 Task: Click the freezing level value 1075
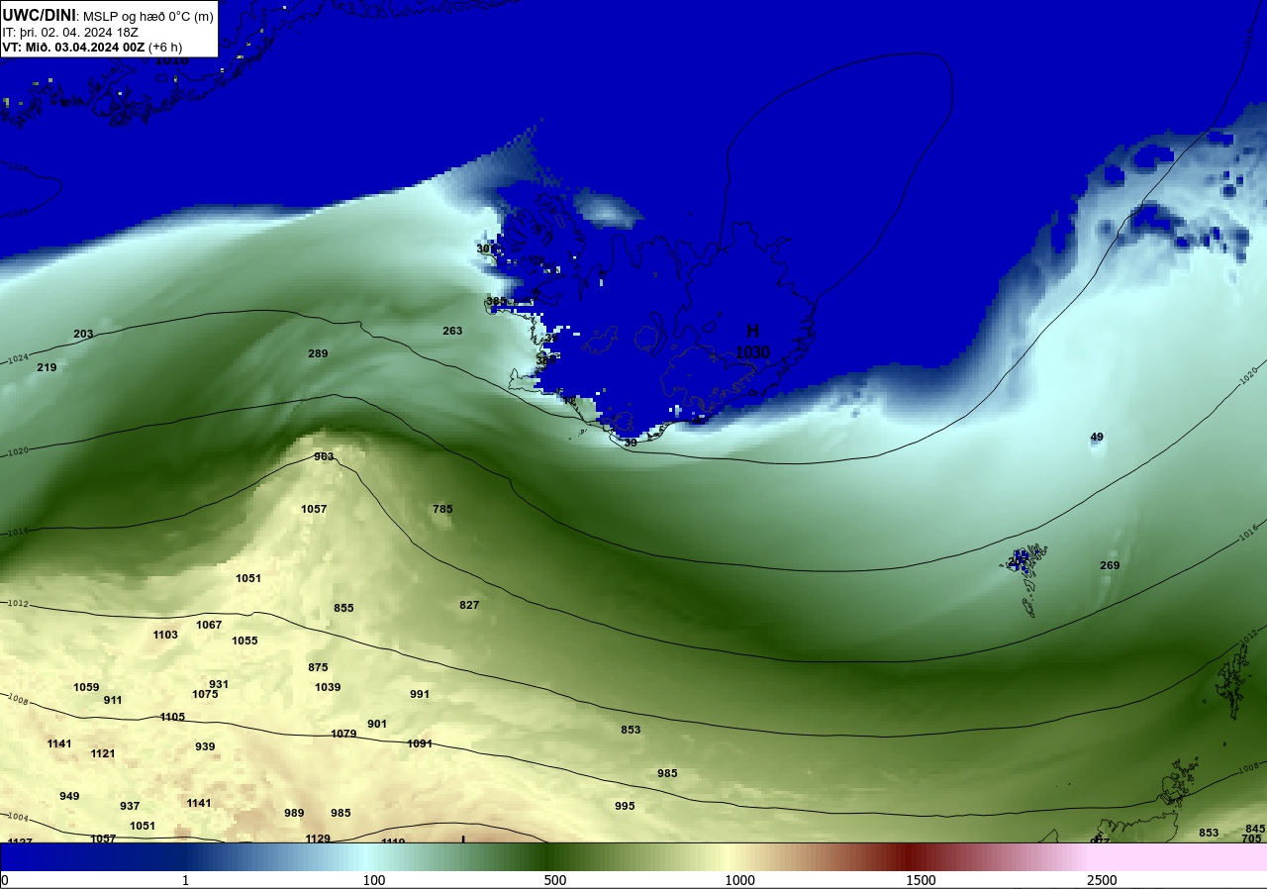(x=205, y=694)
